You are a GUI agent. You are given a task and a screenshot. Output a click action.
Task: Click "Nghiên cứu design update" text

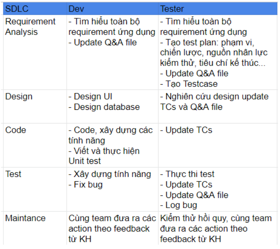(216, 96)
